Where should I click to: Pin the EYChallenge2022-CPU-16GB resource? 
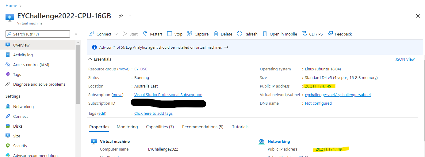[121, 16]
